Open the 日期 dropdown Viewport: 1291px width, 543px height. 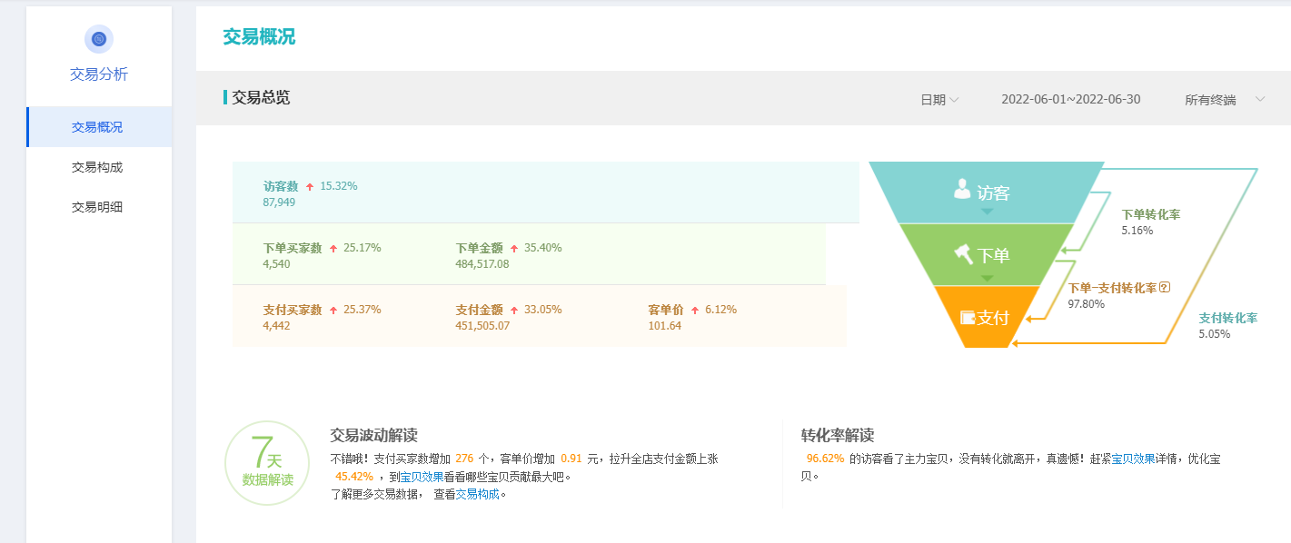(x=939, y=100)
